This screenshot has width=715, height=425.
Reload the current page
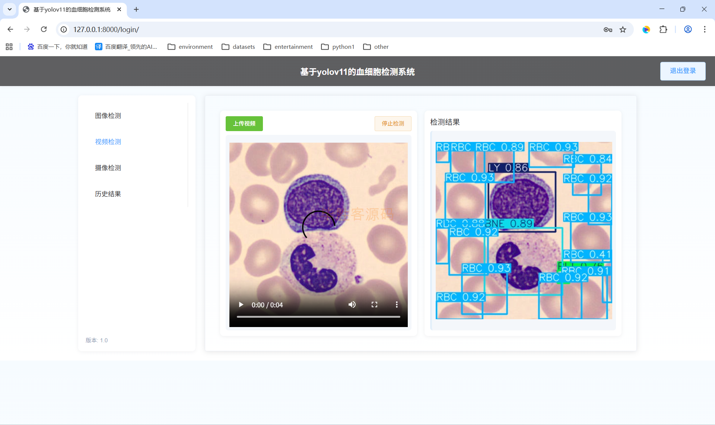tap(44, 29)
